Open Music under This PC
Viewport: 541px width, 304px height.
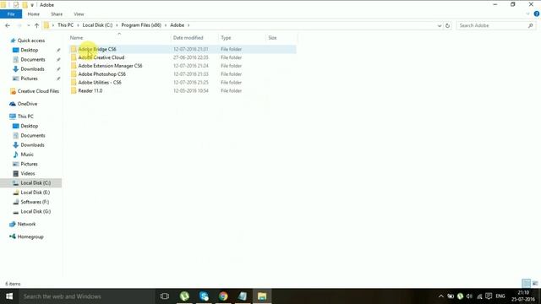point(27,155)
